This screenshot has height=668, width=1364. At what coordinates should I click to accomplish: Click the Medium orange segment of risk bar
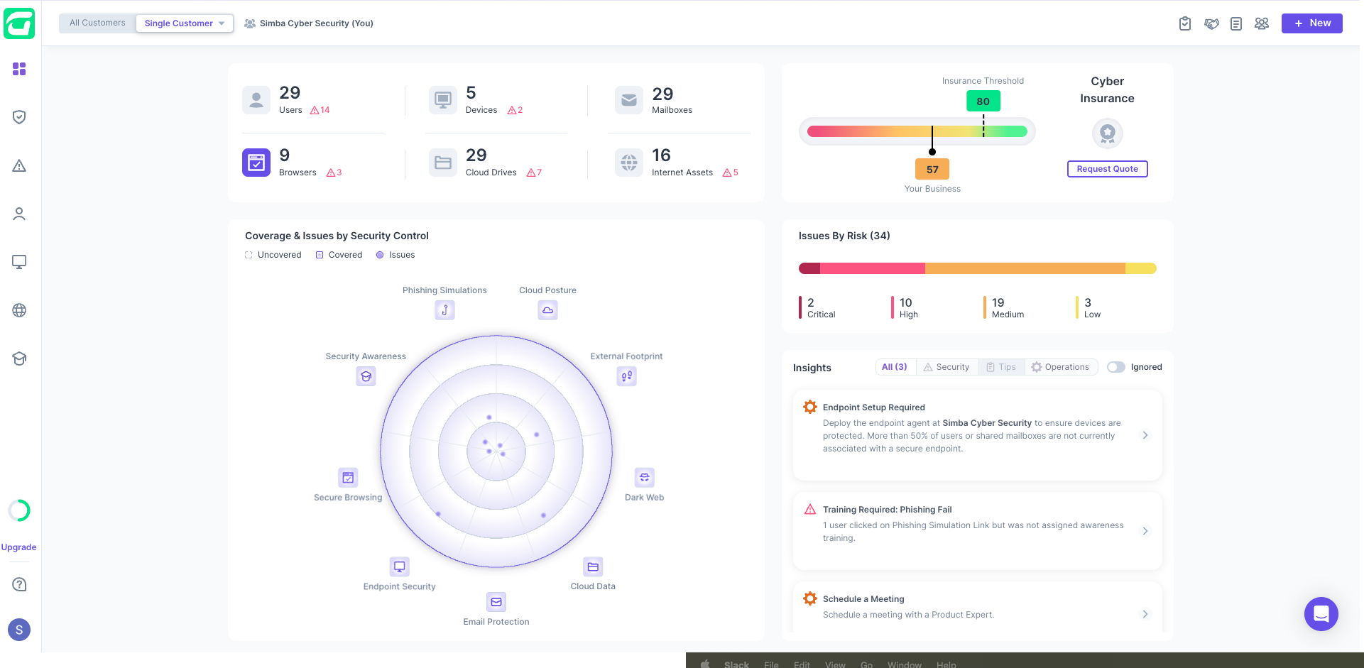pyautogui.click(x=1025, y=268)
